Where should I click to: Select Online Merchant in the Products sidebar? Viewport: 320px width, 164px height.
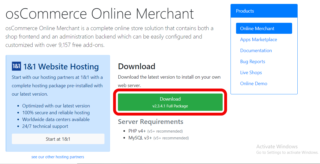point(257,28)
